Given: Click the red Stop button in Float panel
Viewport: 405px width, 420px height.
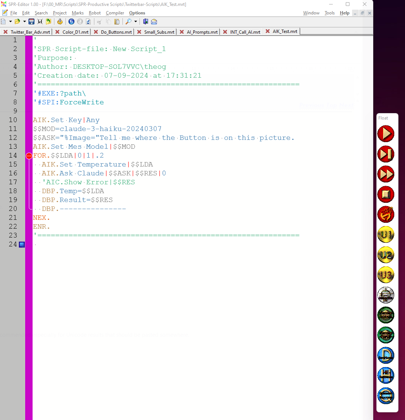Looking at the screenshot, I should [385, 194].
